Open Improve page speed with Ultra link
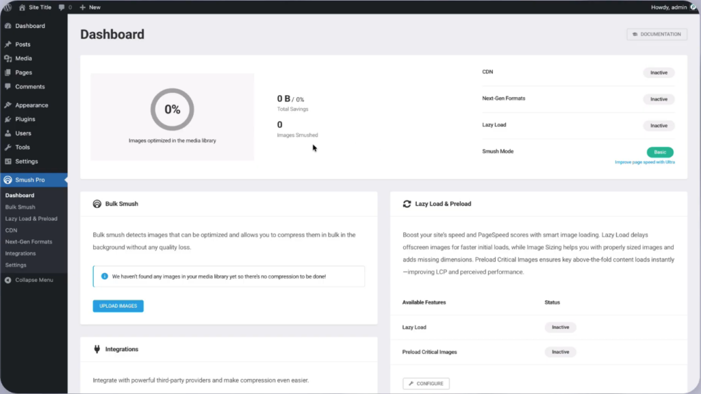 click(645, 162)
